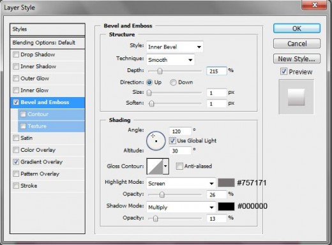The height and width of the screenshot is (245, 332).
Task: Enable the Anti-aliased checkbox
Action: click(x=179, y=166)
